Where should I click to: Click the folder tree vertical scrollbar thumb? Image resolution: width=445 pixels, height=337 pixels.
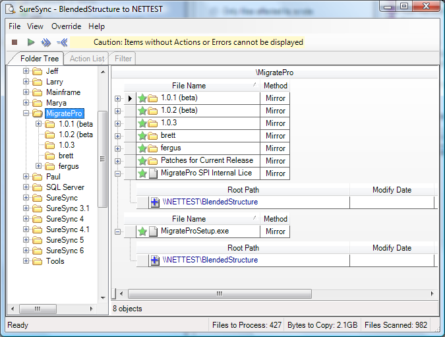coord(102,158)
